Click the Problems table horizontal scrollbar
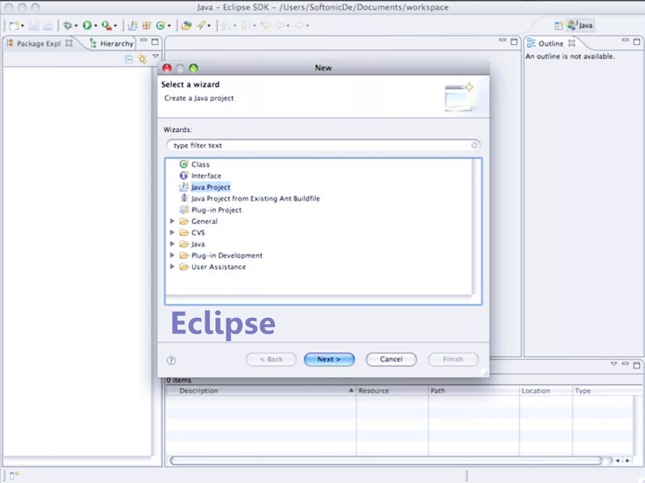The image size is (645, 483). pyautogui.click(x=386, y=460)
